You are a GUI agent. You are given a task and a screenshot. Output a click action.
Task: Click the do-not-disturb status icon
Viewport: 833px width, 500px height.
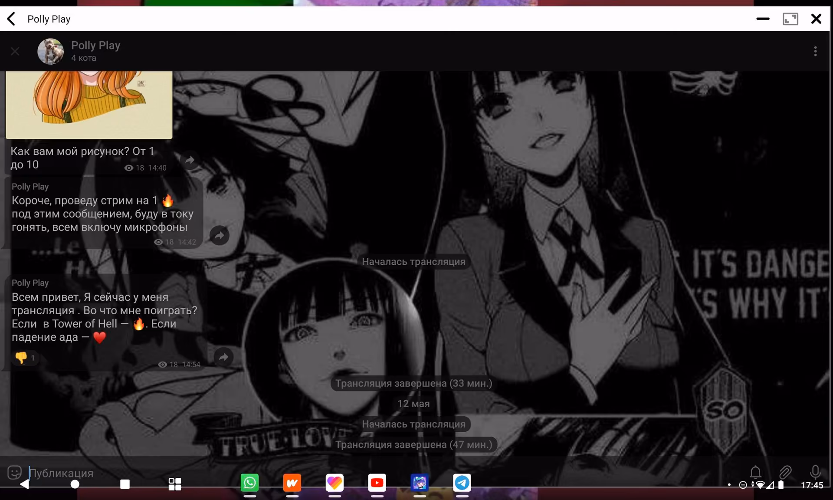point(743,485)
